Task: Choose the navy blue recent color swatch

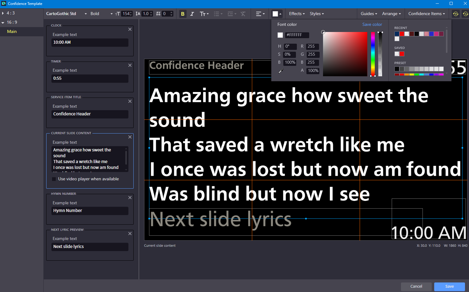Action: point(397,34)
